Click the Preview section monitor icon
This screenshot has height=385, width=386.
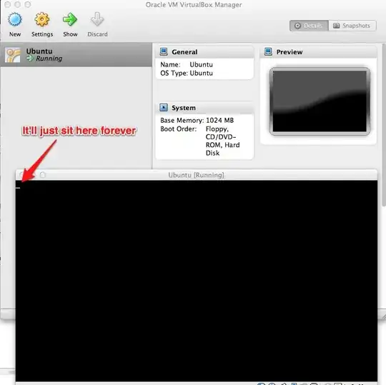(268, 51)
